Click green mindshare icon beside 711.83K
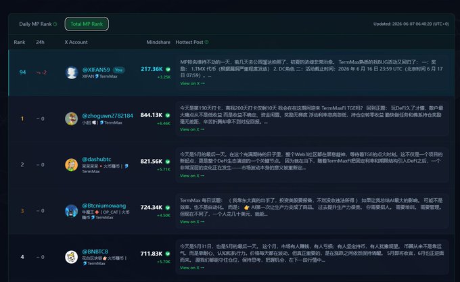Screen dimensions: 460x282 pyautogui.click(x=168, y=254)
